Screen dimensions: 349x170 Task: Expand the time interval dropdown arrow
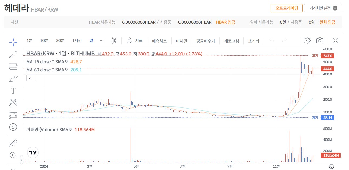(101, 41)
